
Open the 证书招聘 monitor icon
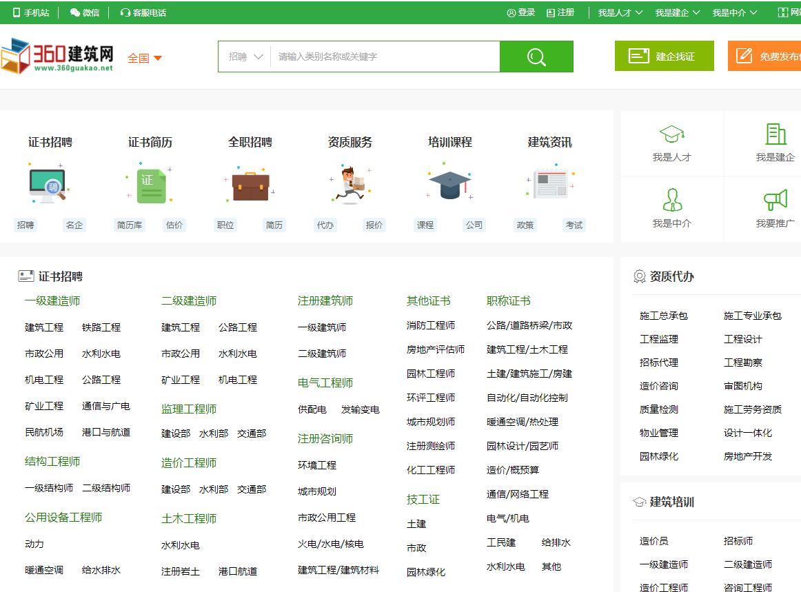[48, 185]
